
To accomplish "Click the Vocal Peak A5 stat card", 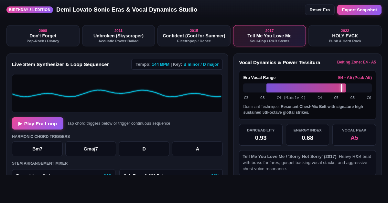I will pos(354,135).
